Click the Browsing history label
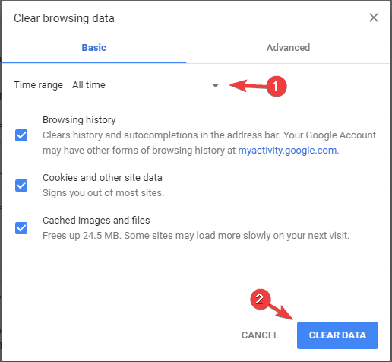The width and height of the screenshot is (392, 362). tap(79, 120)
